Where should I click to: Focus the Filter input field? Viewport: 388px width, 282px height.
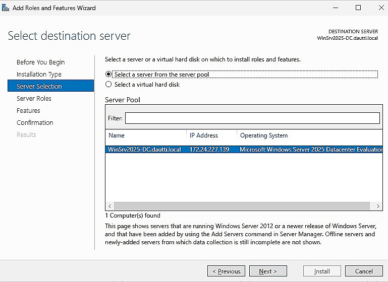click(x=252, y=118)
